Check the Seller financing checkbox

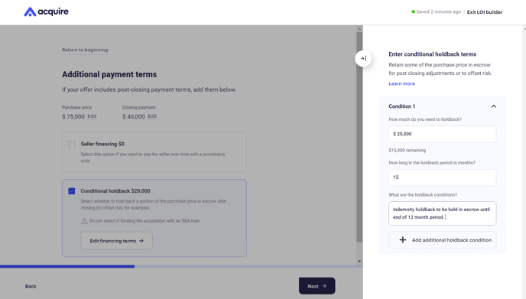71,144
